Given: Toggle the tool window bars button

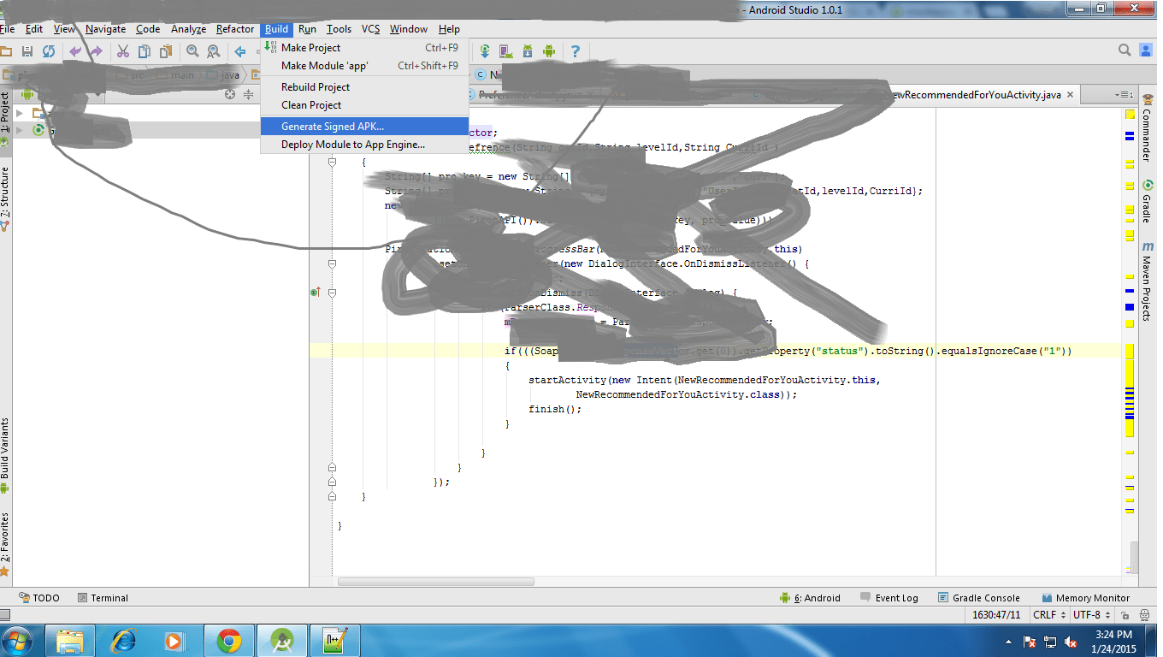Looking at the screenshot, I should pos(4,615).
